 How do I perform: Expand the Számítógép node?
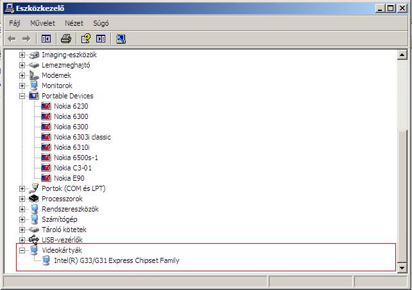pyautogui.click(x=22, y=219)
